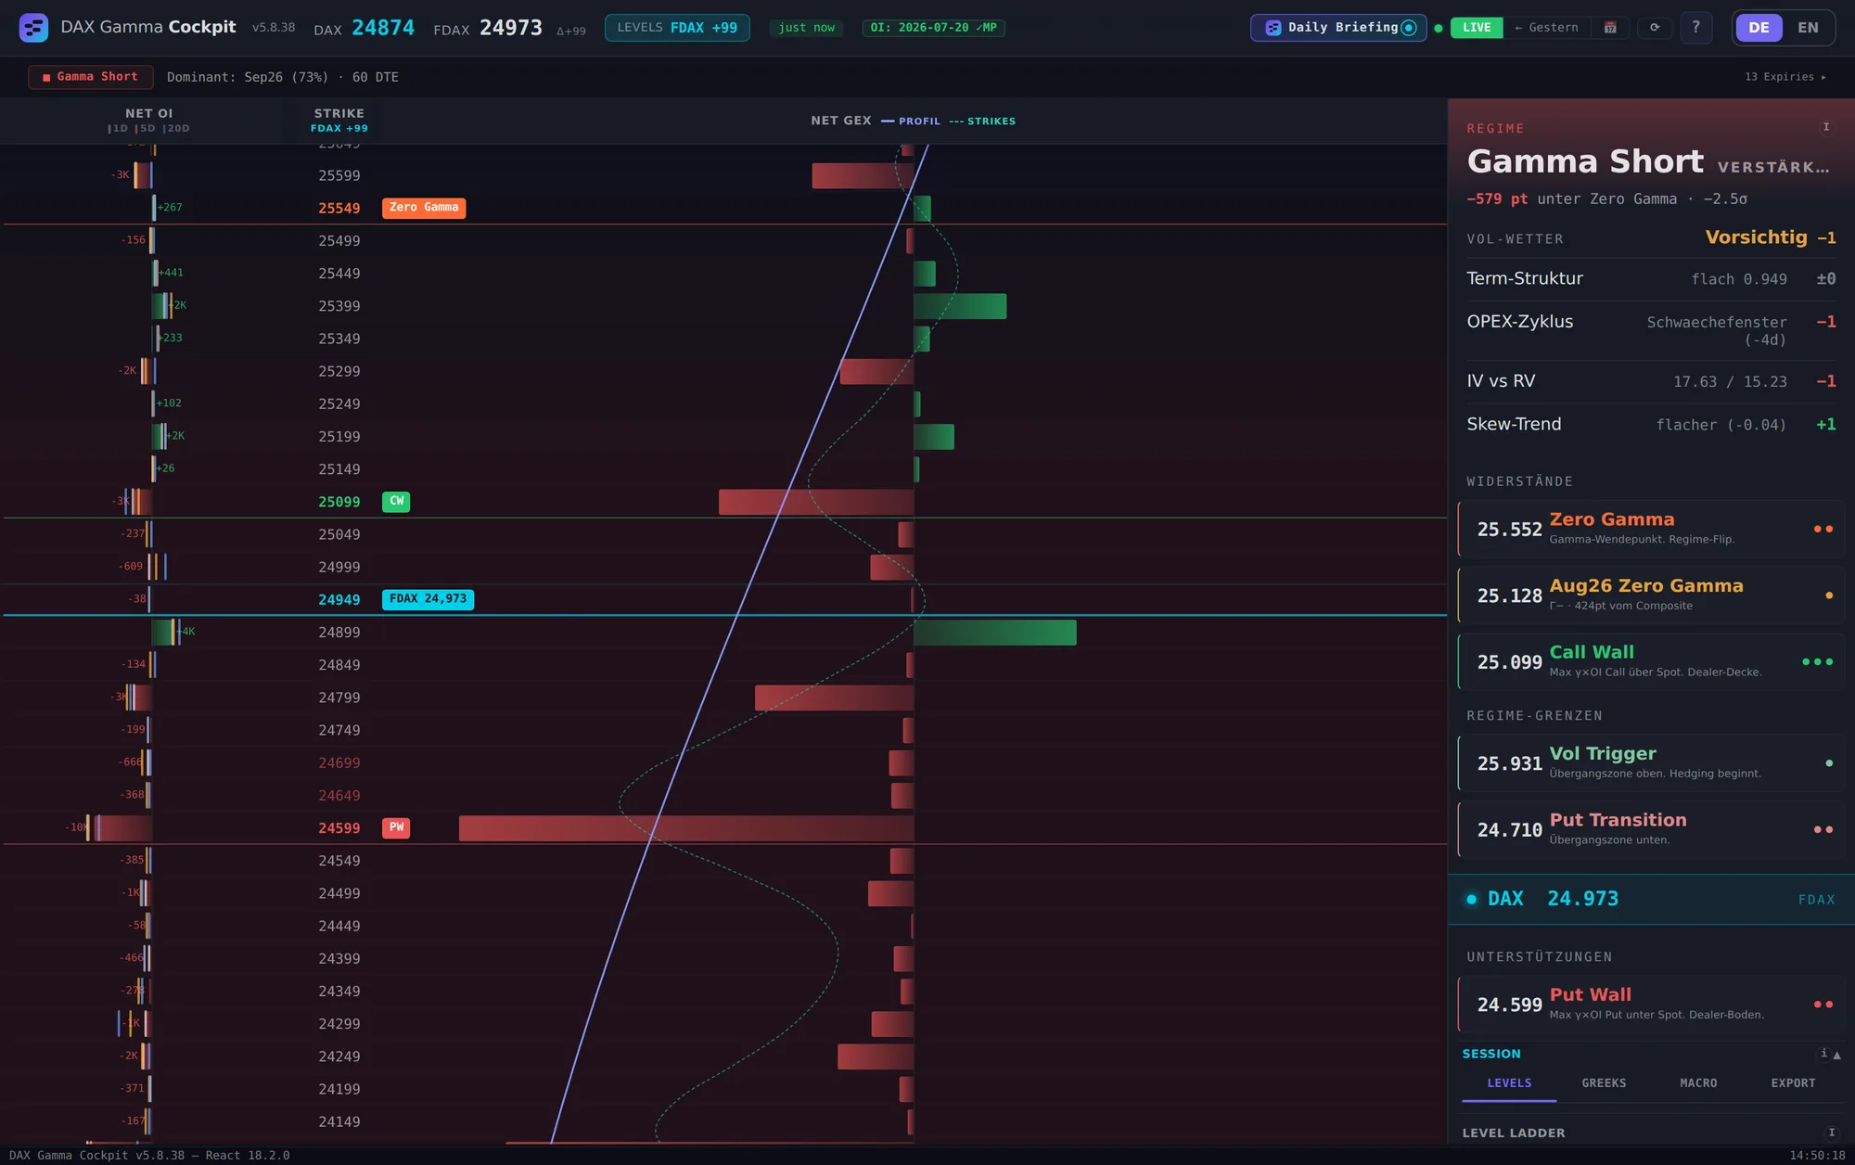Open the Vol Trigger 25.931 card

point(1651,762)
